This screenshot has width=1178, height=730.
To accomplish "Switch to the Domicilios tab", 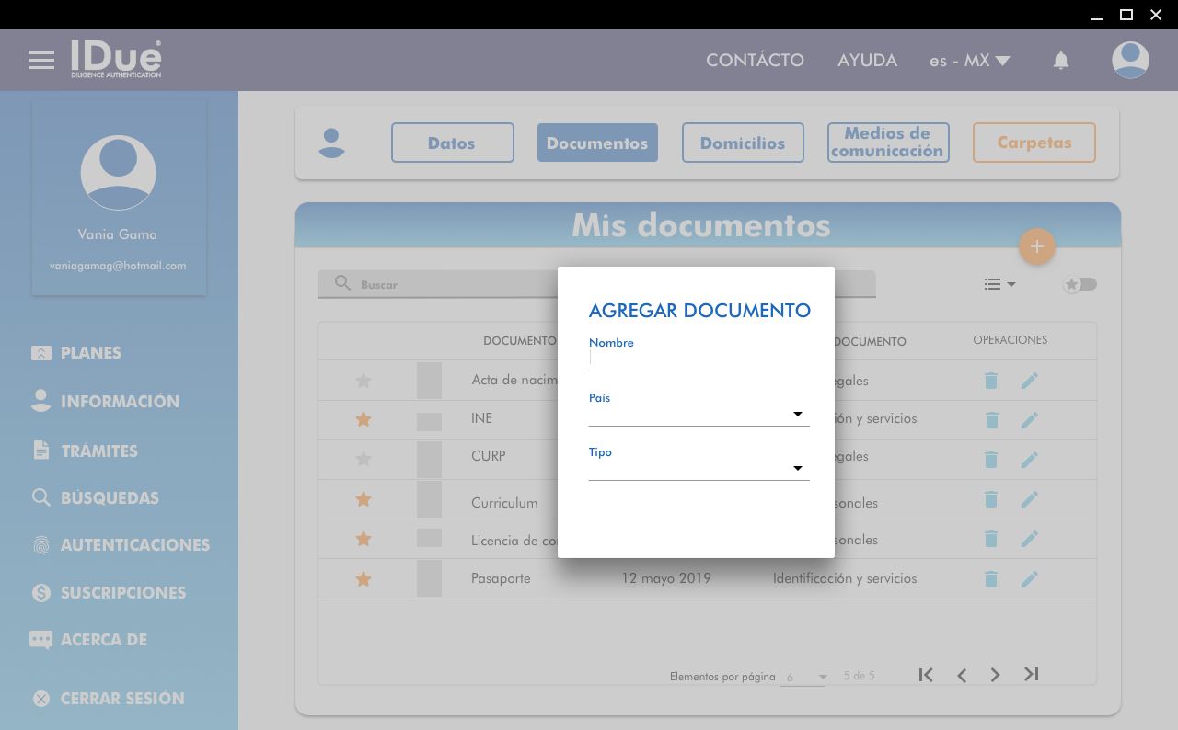I will [x=743, y=143].
